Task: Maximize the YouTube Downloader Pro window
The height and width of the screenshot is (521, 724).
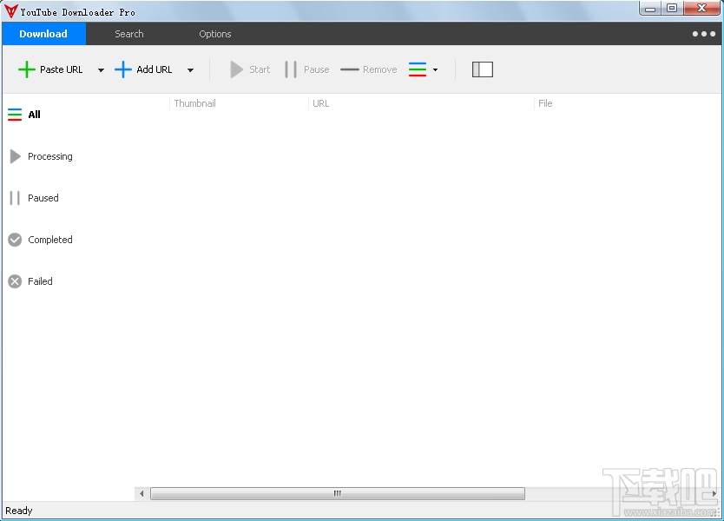Action: (672, 9)
